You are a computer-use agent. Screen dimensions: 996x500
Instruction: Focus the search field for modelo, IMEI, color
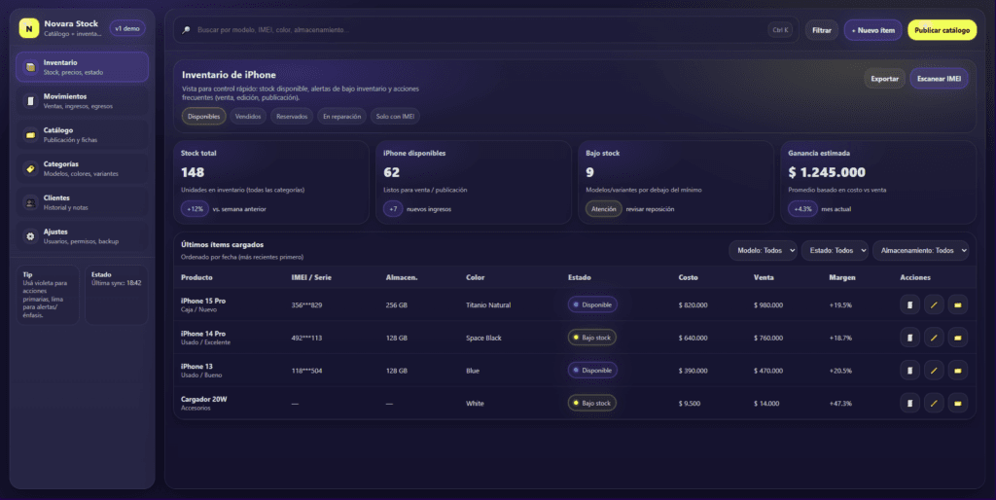click(x=467, y=30)
